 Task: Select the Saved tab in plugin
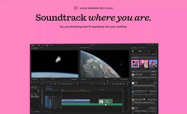149,51
